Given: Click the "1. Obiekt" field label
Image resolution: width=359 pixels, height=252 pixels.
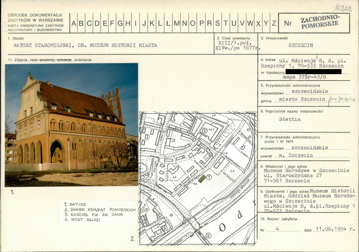Looking at the screenshot, I should pos(16,38).
